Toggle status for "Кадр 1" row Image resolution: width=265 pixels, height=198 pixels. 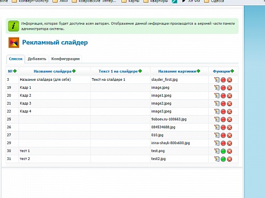point(223,88)
